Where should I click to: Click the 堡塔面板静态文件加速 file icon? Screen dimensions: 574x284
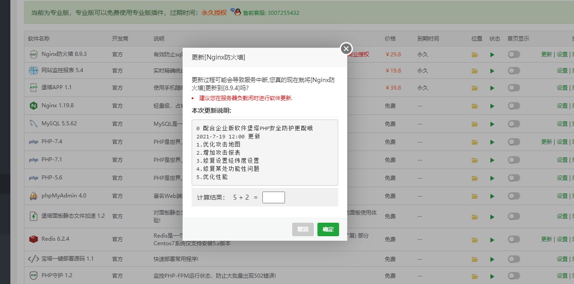(x=33, y=216)
